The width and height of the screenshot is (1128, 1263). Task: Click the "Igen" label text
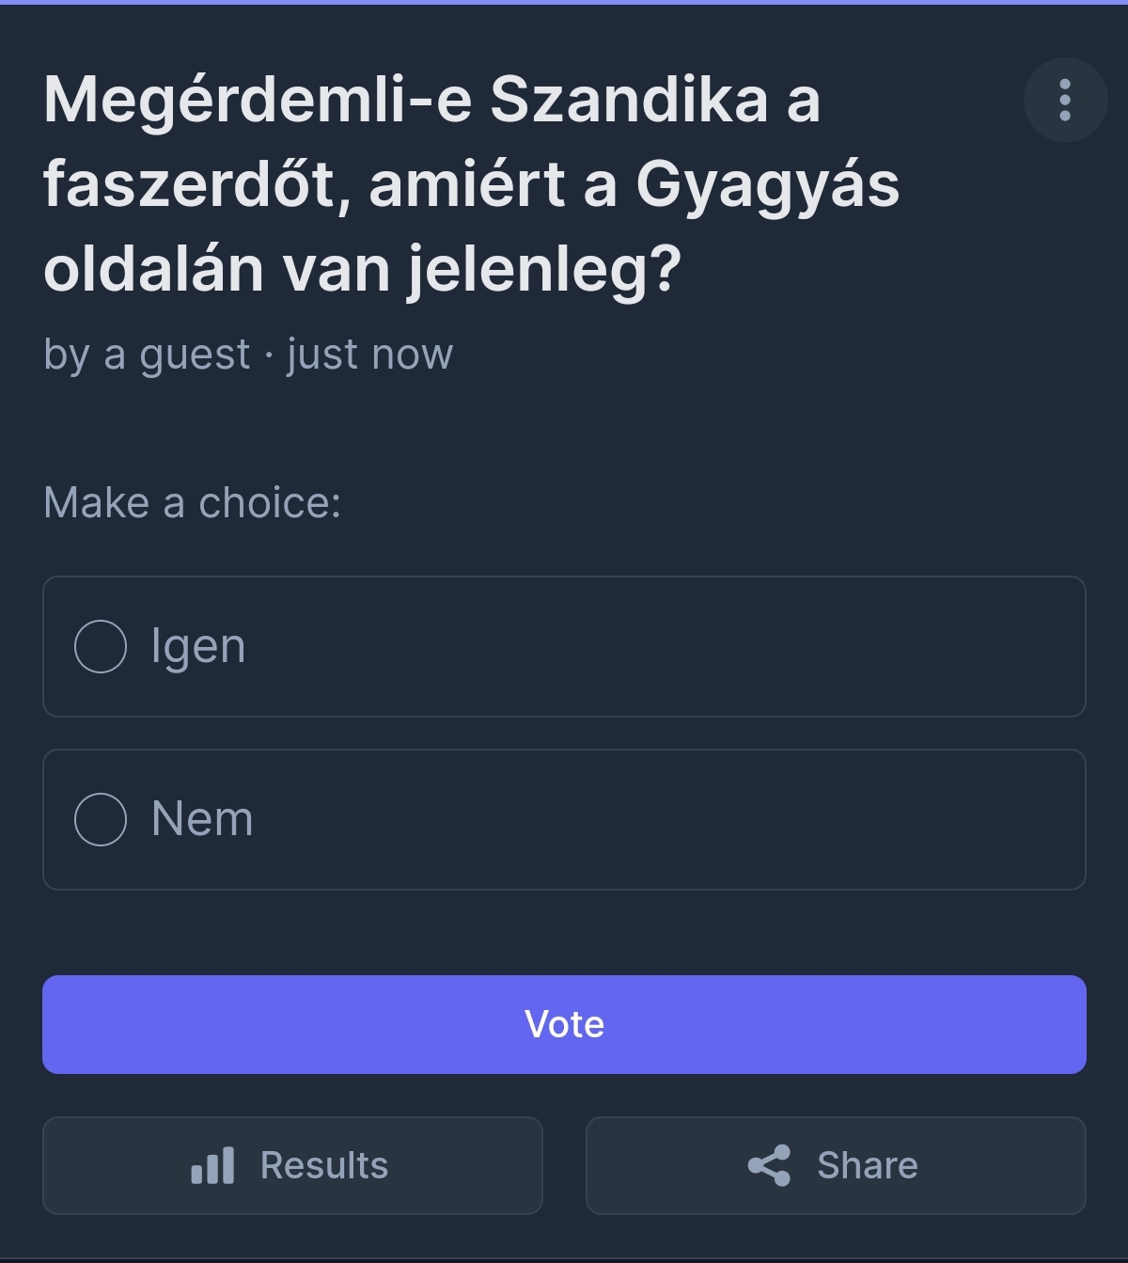pyautogui.click(x=198, y=647)
